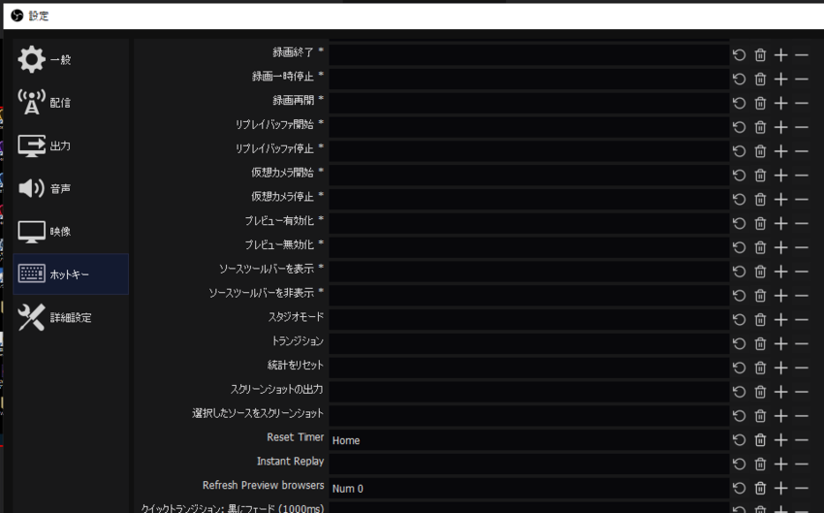Click the 仮想カメラ開始 hotkey input field
824x513 pixels.
(528, 175)
